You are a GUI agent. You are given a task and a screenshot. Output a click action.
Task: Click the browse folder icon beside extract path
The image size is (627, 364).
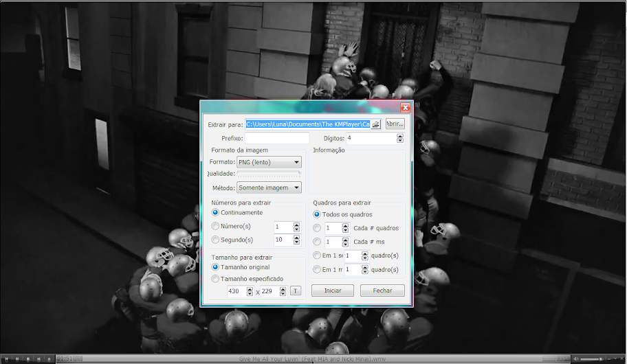pyautogui.click(x=375, y=124)
